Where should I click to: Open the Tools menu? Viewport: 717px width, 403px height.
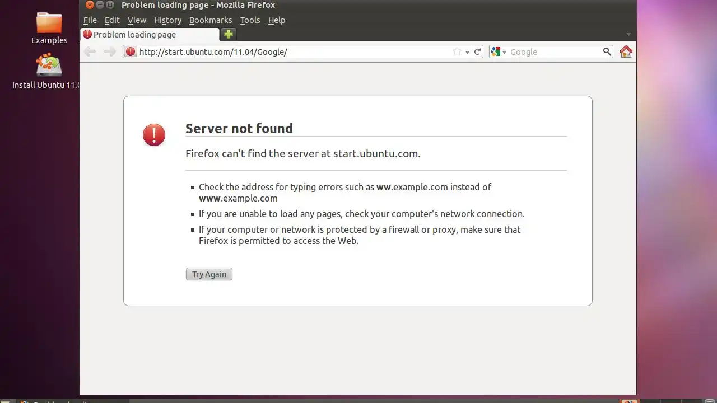coord(250,20)
